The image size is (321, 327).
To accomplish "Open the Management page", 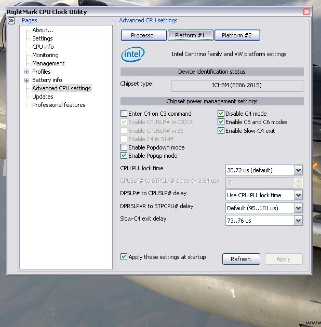I will click(48, 63).
